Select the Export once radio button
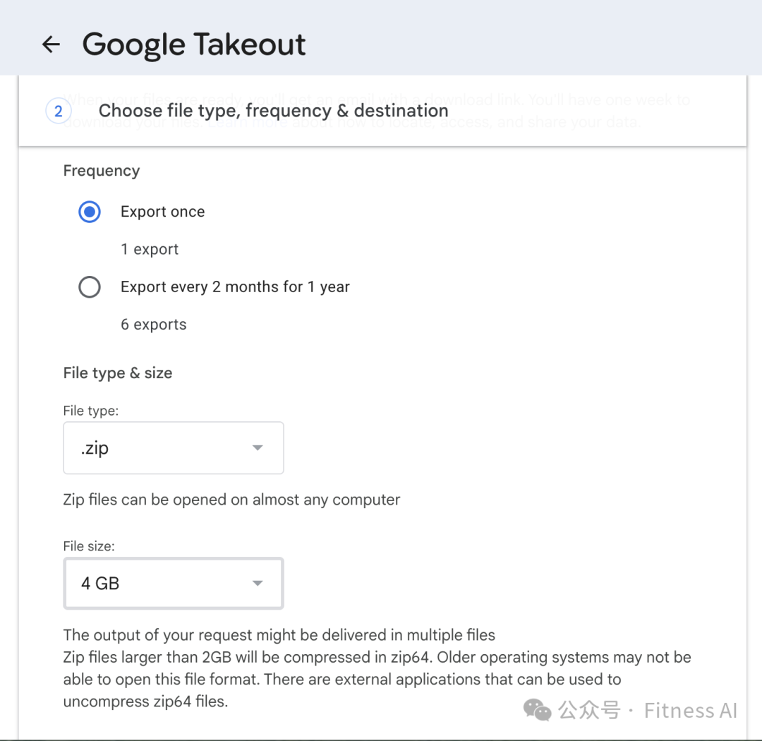This screenshot has width=762, height=741. click(x=90, y=212)
